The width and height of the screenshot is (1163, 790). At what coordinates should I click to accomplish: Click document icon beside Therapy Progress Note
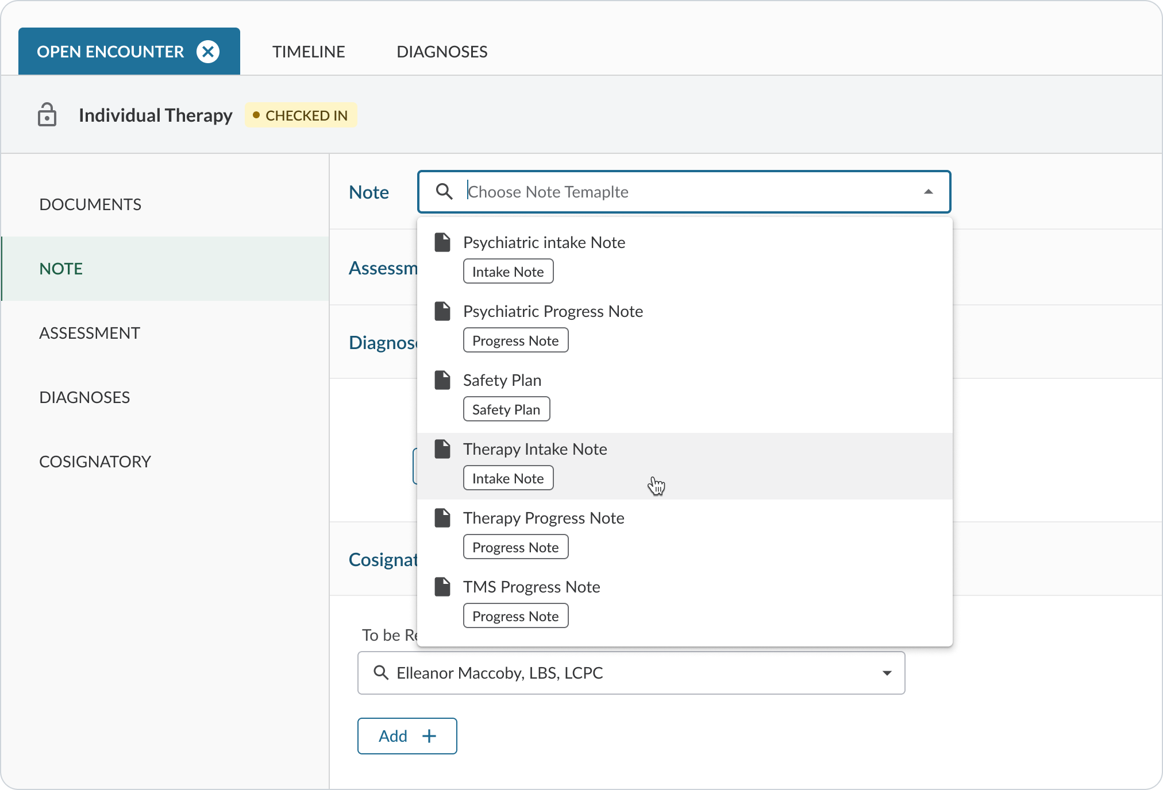tap(442, 518)
